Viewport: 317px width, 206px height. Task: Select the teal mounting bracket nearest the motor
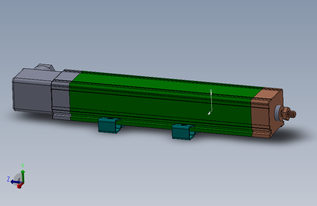[109, 125]
